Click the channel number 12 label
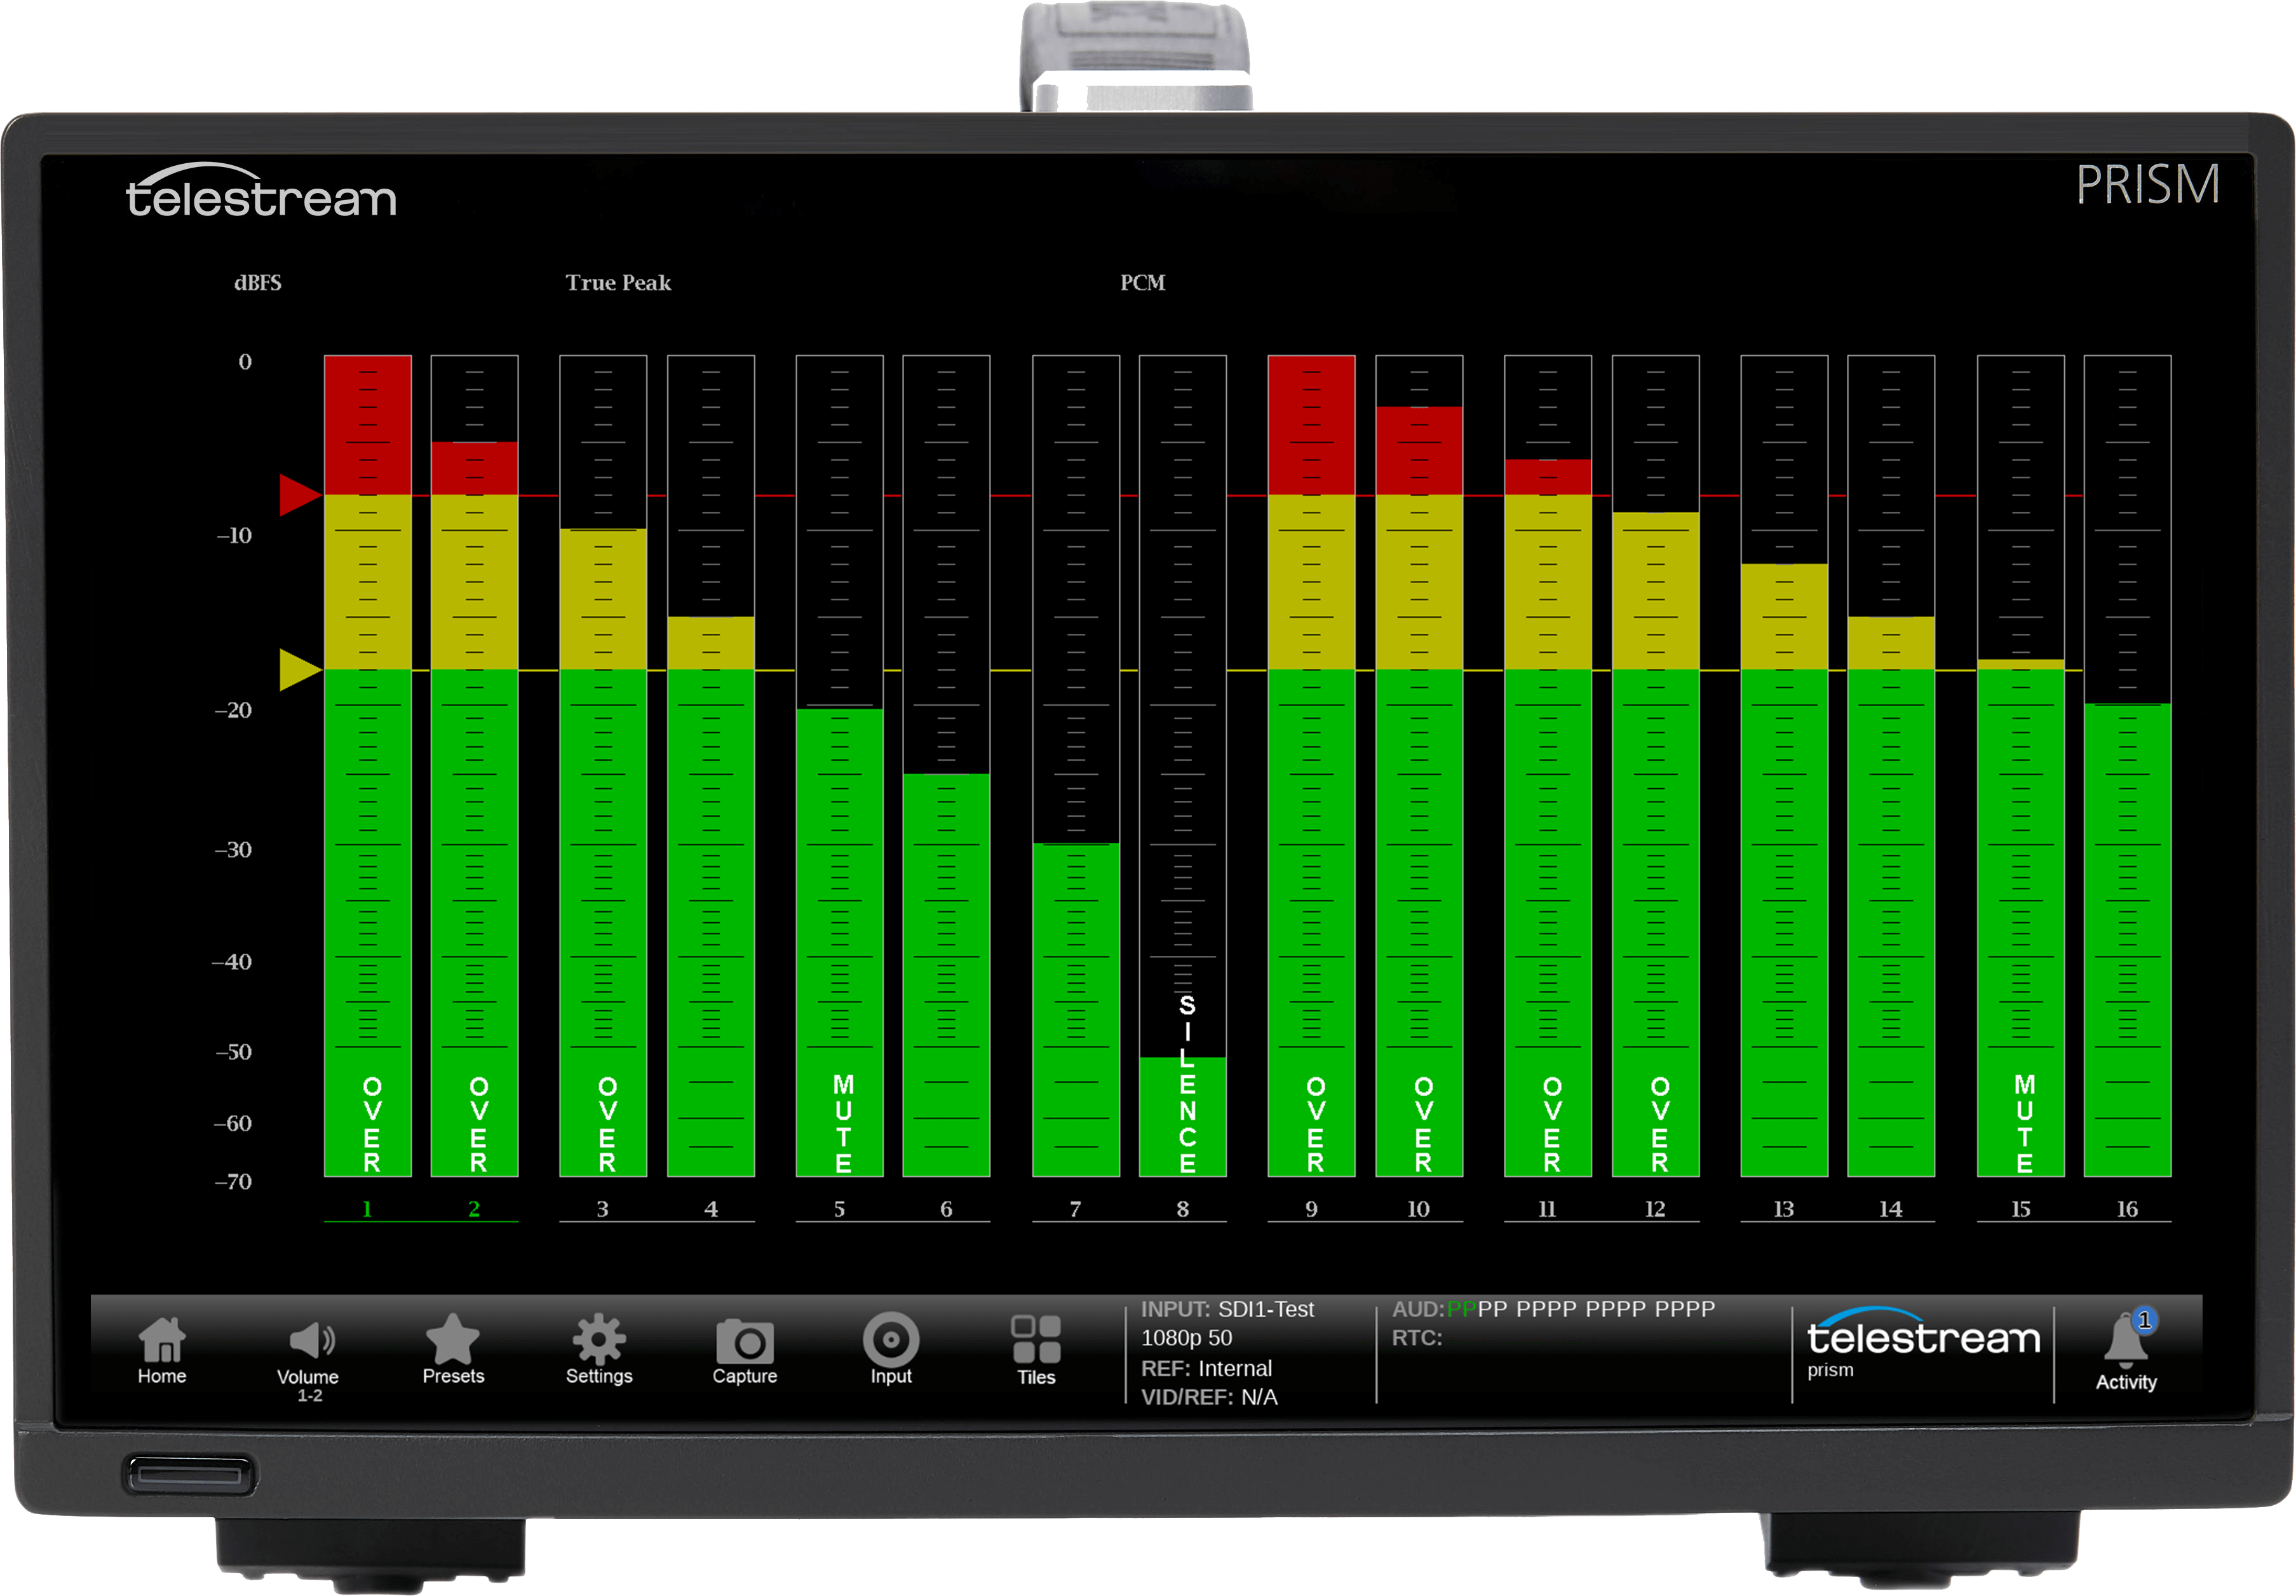2296x1596 pixels. (1655, 1208)
